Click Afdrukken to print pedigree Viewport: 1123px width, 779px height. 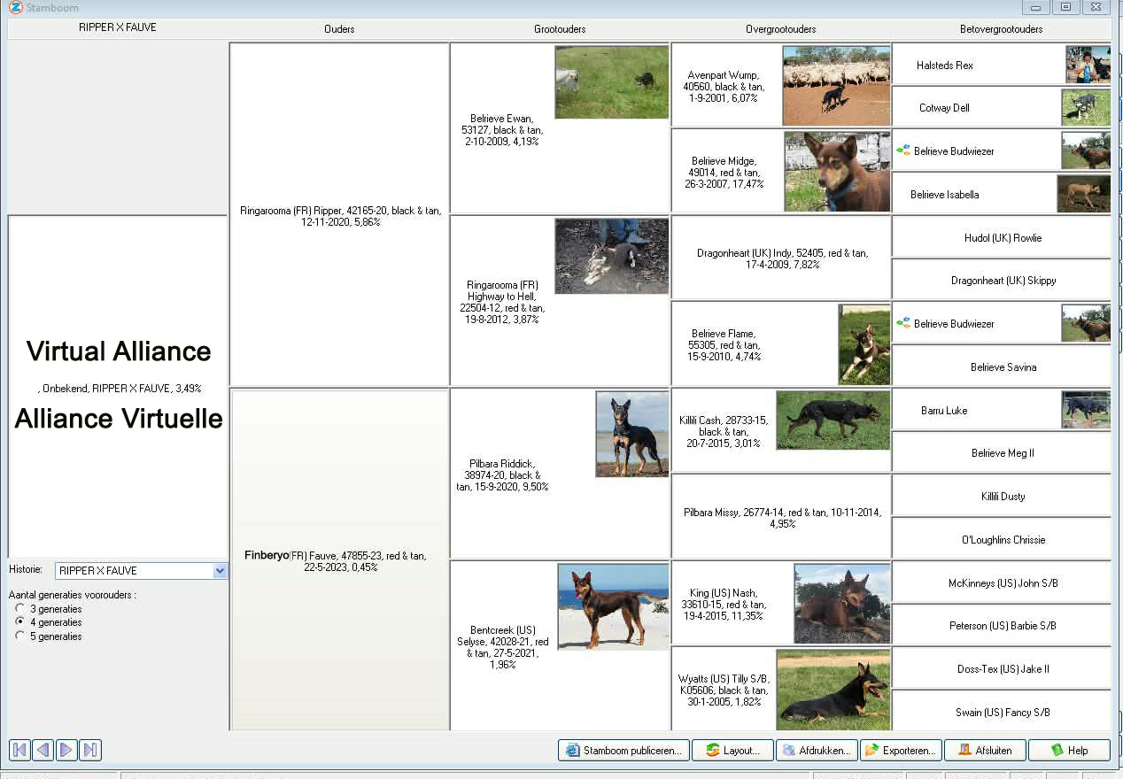pos(816,751)
